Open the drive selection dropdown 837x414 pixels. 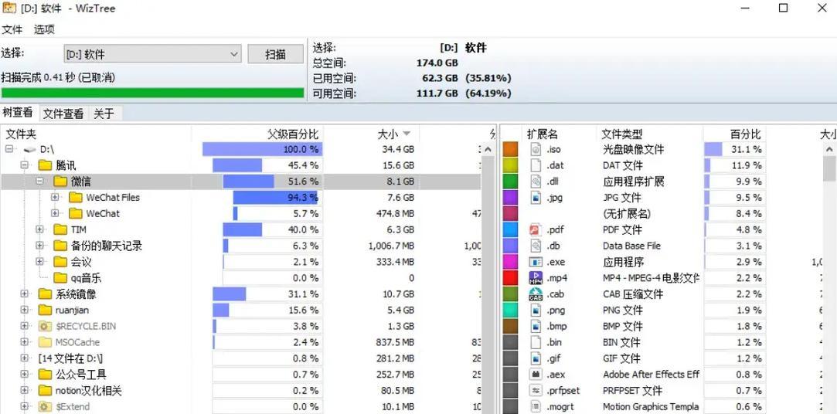(234, 54)
